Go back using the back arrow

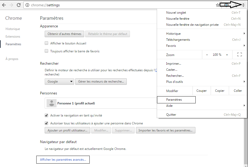[4, 5]
